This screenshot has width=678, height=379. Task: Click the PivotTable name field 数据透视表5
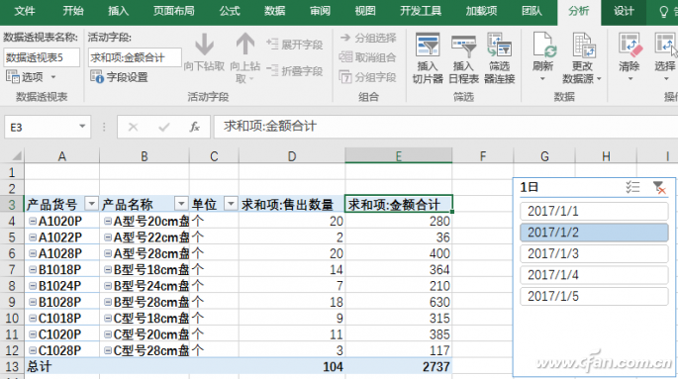(42, 57)
